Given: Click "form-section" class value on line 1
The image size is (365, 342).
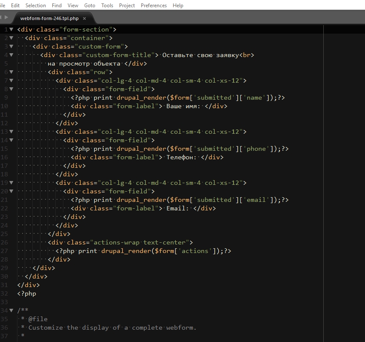Looking at the screenshot, I should pos(86,29).
